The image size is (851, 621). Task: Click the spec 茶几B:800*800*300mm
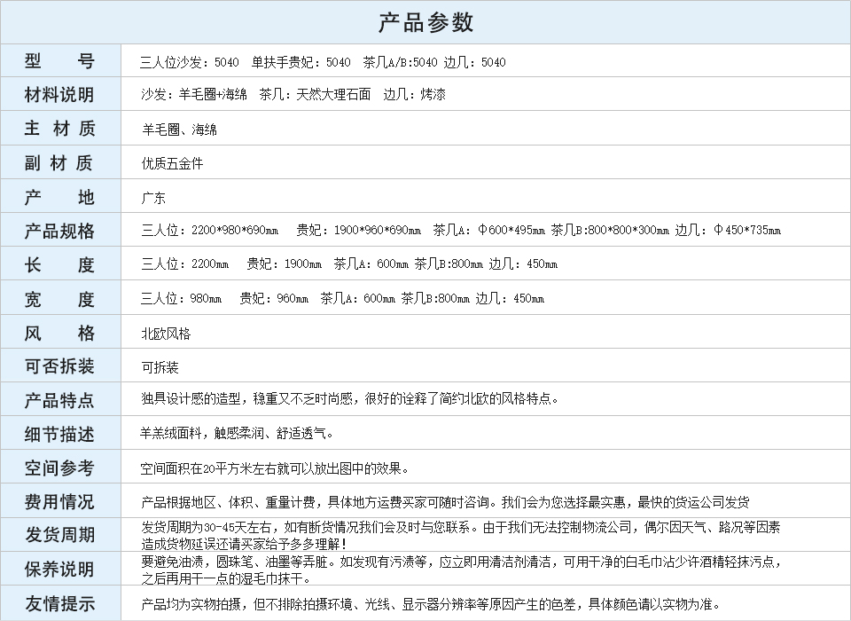click(x=610, y=231)
